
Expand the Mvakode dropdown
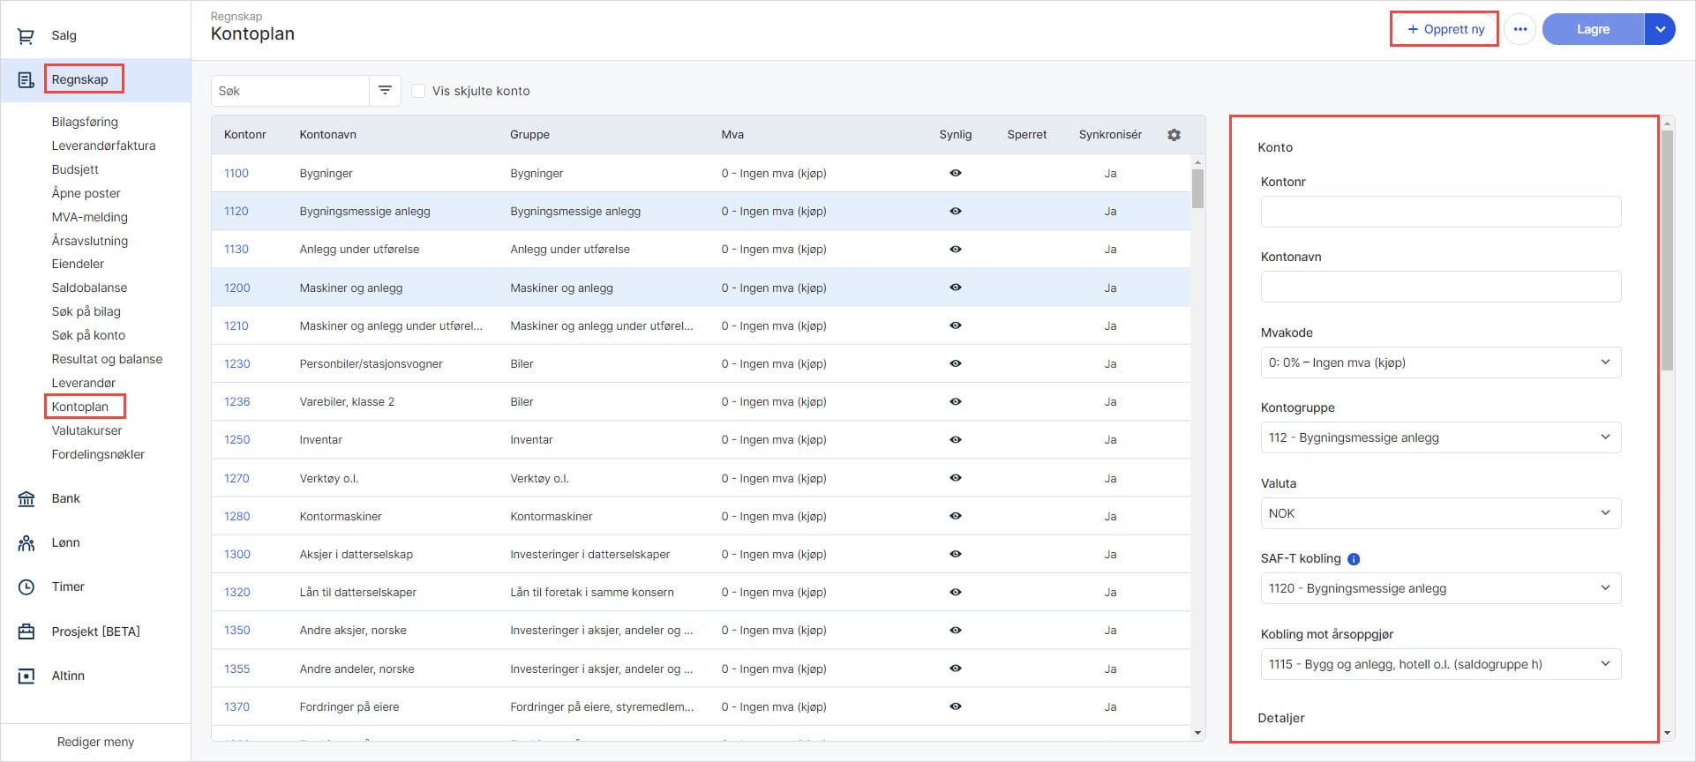coord(1440,362)
